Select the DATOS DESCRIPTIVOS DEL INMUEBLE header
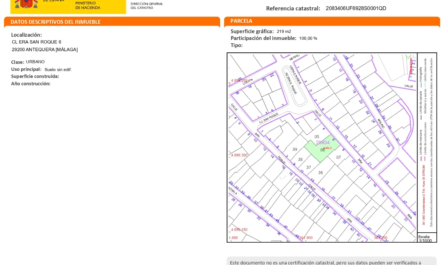 point(55,22)
